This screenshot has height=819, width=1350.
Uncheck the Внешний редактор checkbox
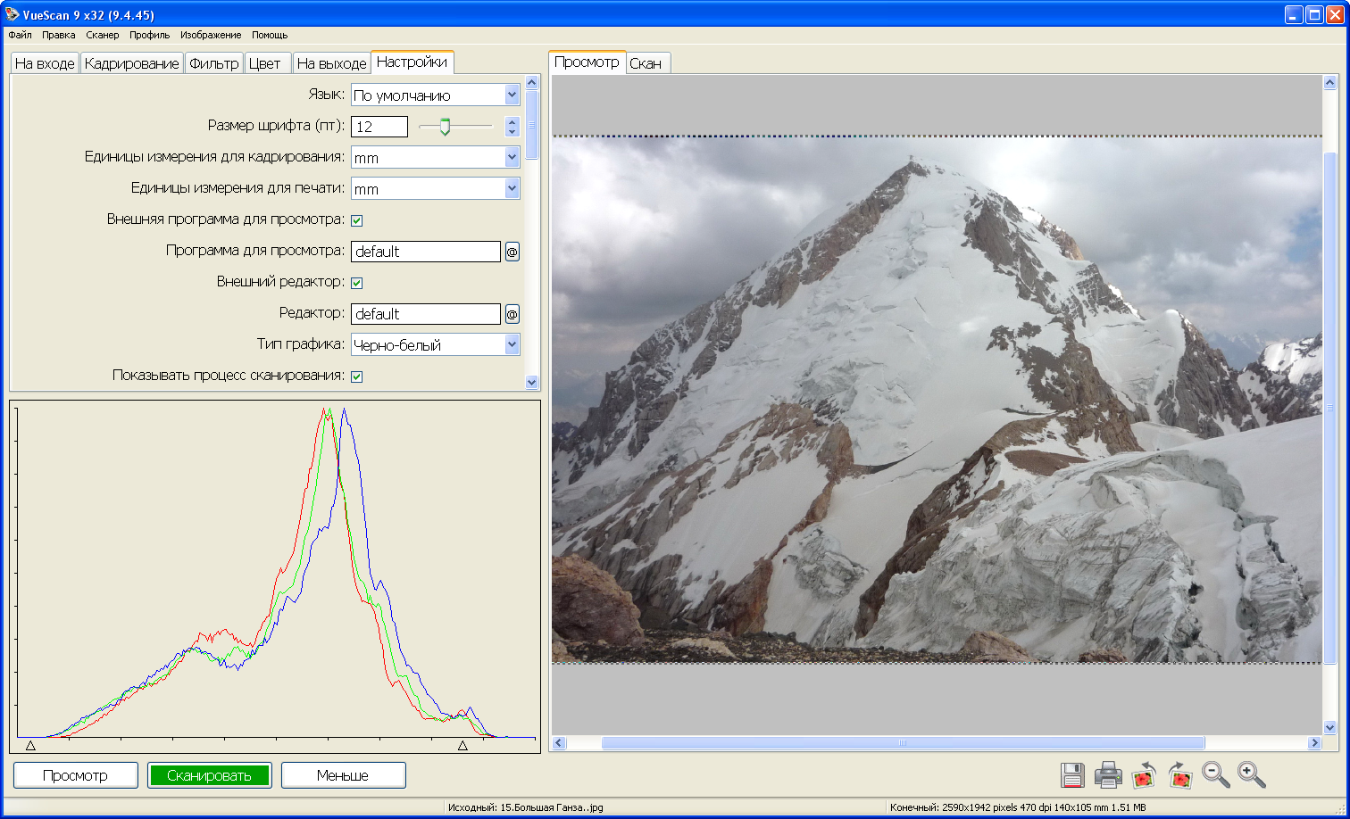coord(357,283)
